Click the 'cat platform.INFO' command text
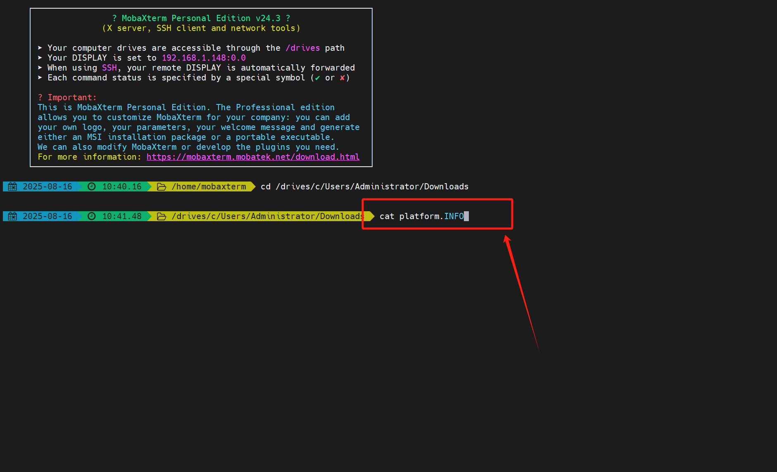 [421, 216]
